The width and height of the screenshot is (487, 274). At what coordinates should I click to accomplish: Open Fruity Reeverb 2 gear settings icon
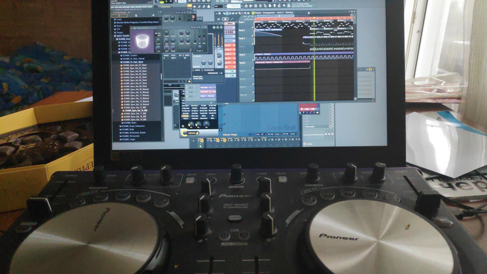tap(135, 28)
